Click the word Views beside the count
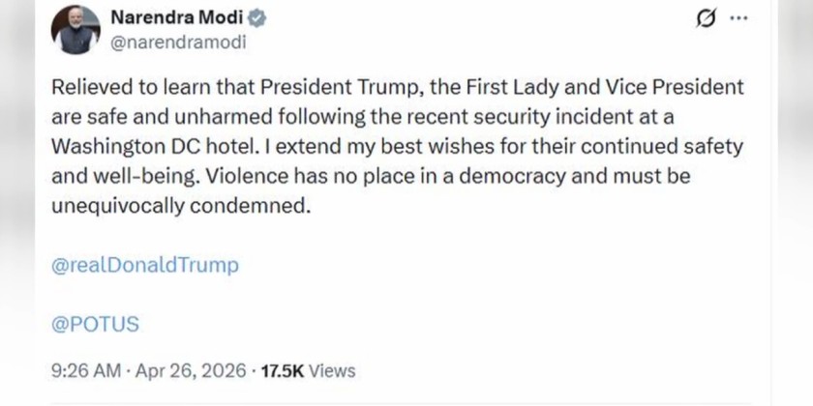This screenshot has height=406, width=813. pyautogui.click(x=334, y=370)
